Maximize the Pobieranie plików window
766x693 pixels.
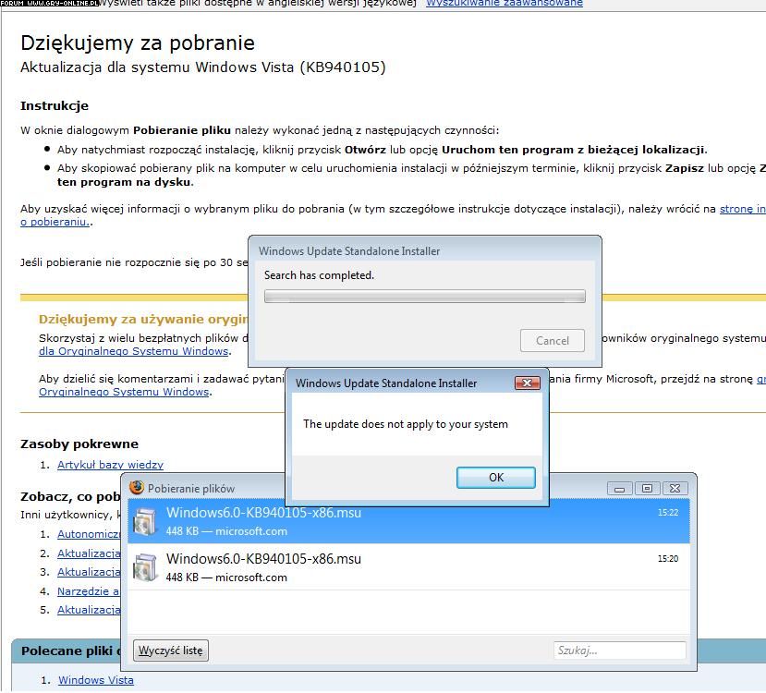pyautogui.click(x=647, y=488)
